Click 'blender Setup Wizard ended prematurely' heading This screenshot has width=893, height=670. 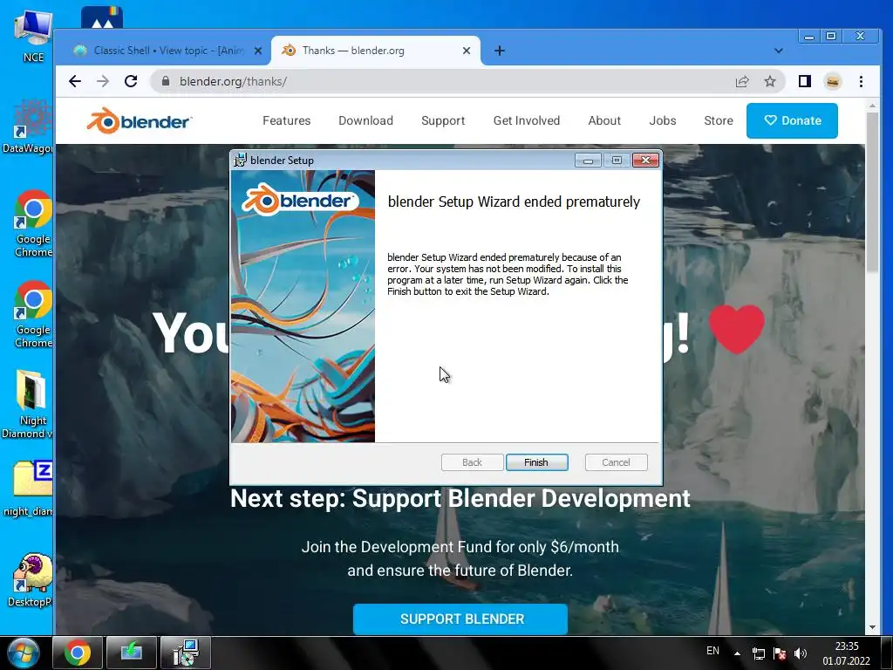[x=514, y=202]
